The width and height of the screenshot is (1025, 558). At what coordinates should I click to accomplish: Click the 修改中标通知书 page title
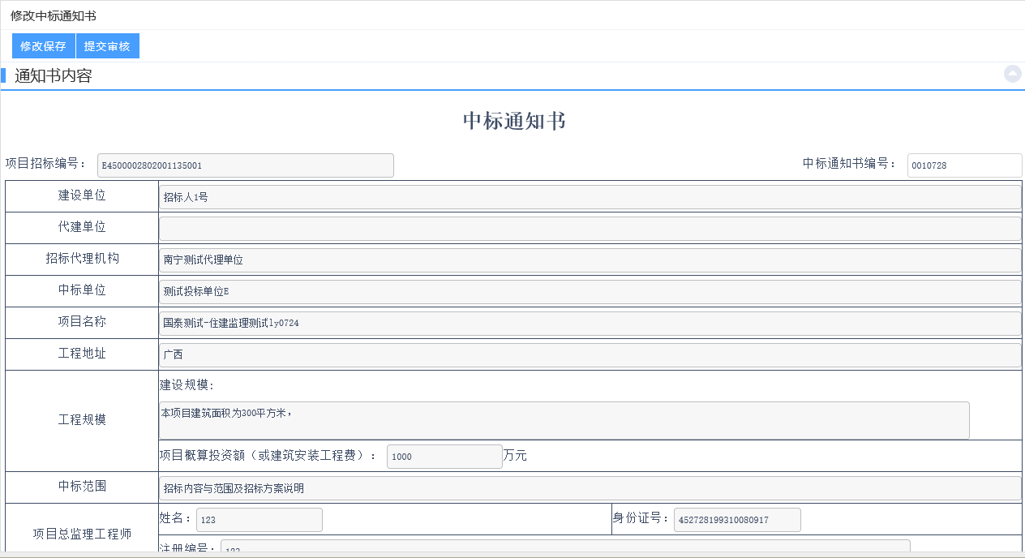tap(54, 16)
